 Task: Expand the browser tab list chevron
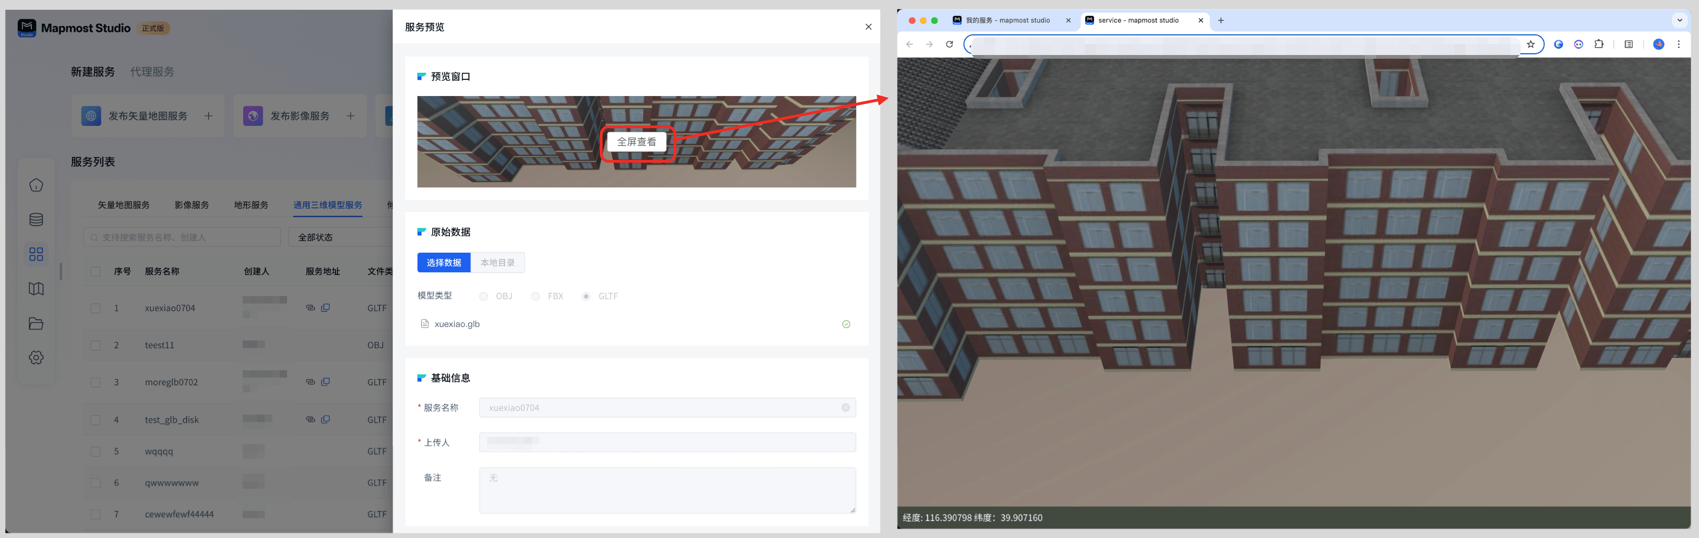coord(1679,21)
